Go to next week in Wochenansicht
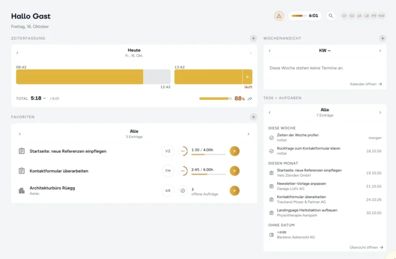The width and height of the screenshot is (396, 259). 380,51
